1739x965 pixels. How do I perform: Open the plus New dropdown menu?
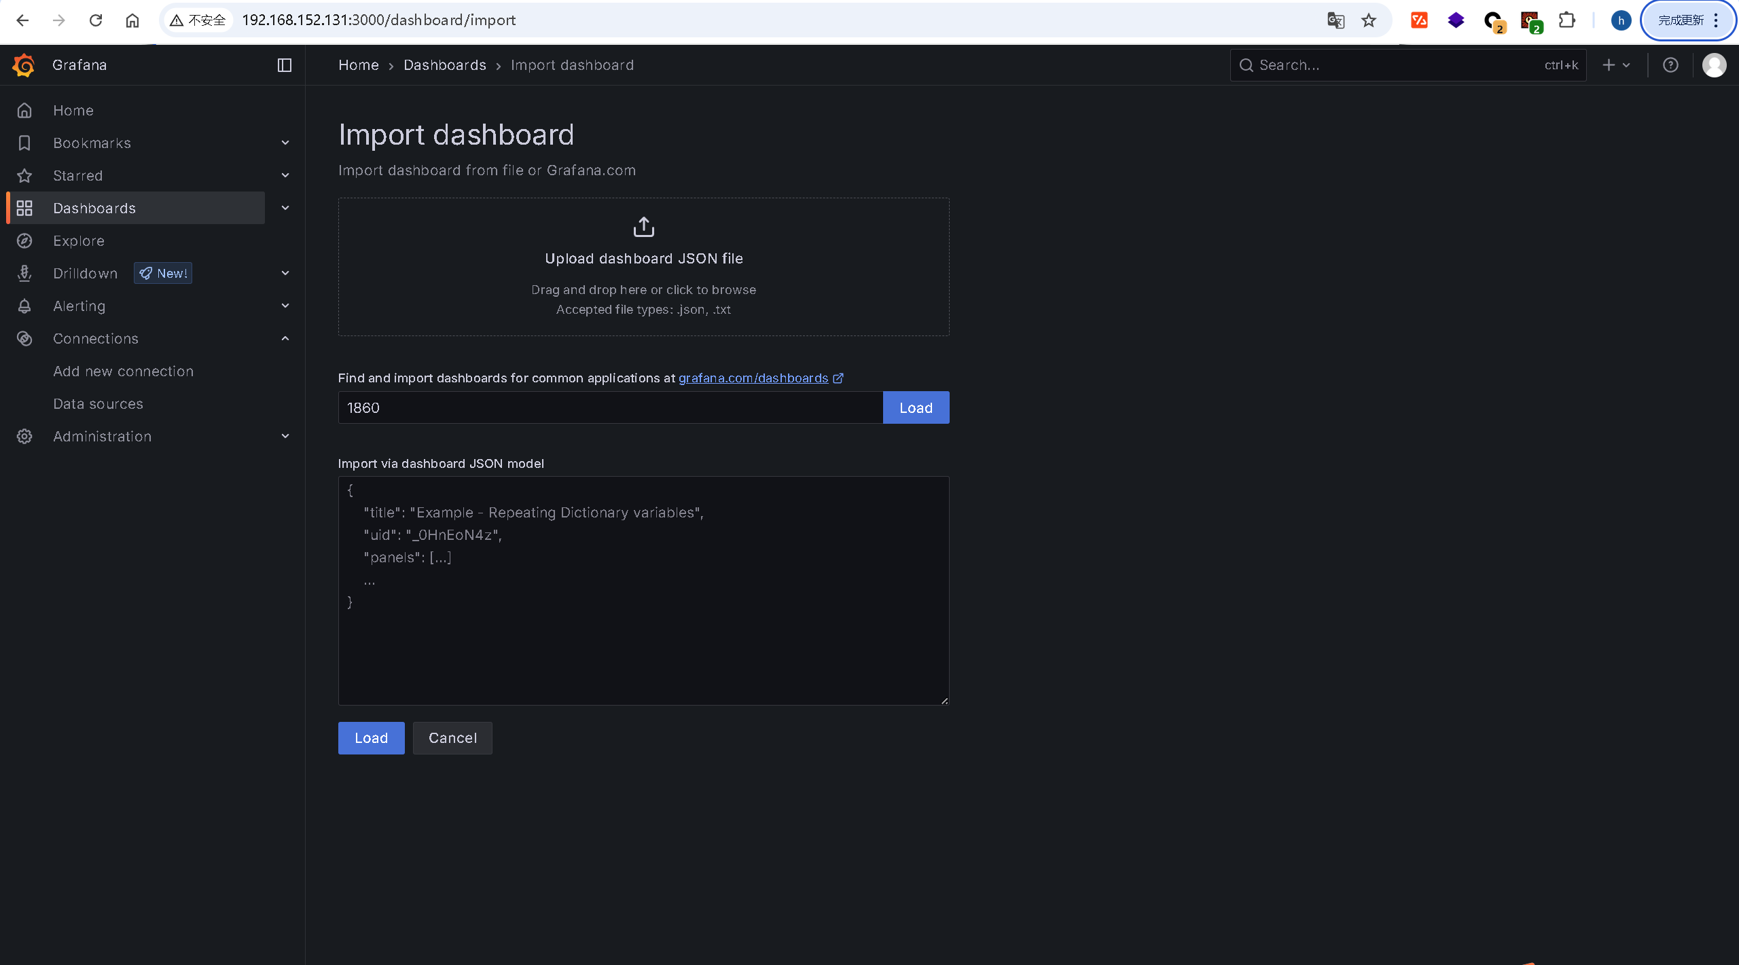(x=1616, y=65)
